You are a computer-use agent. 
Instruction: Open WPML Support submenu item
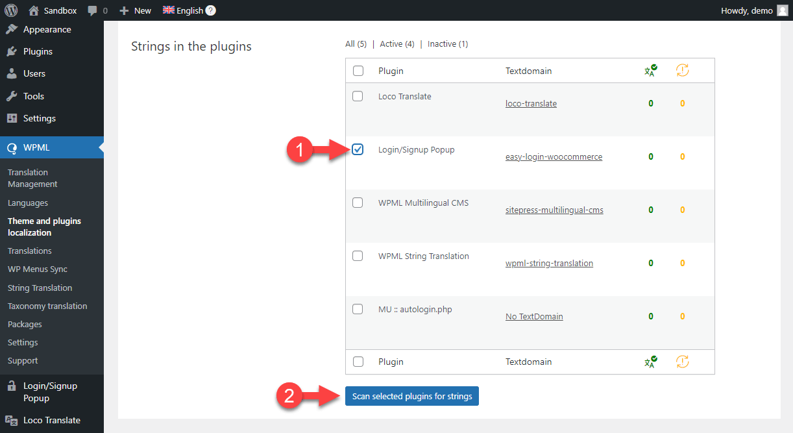(23, 360)
